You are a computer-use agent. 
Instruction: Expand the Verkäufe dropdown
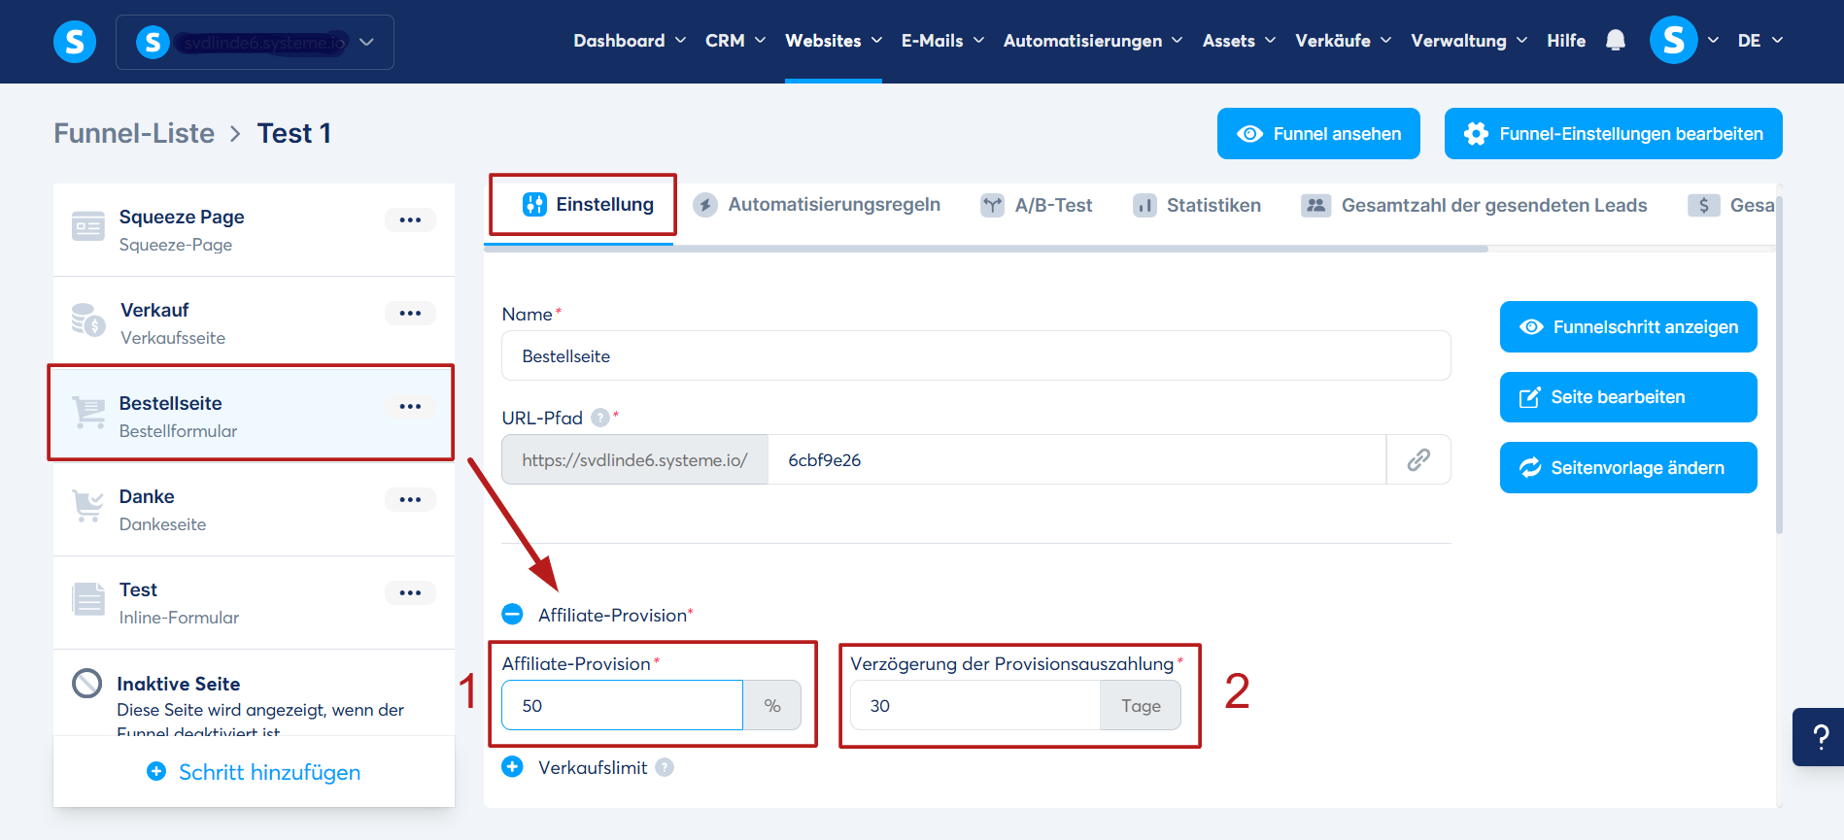[x=1344, y=41]
